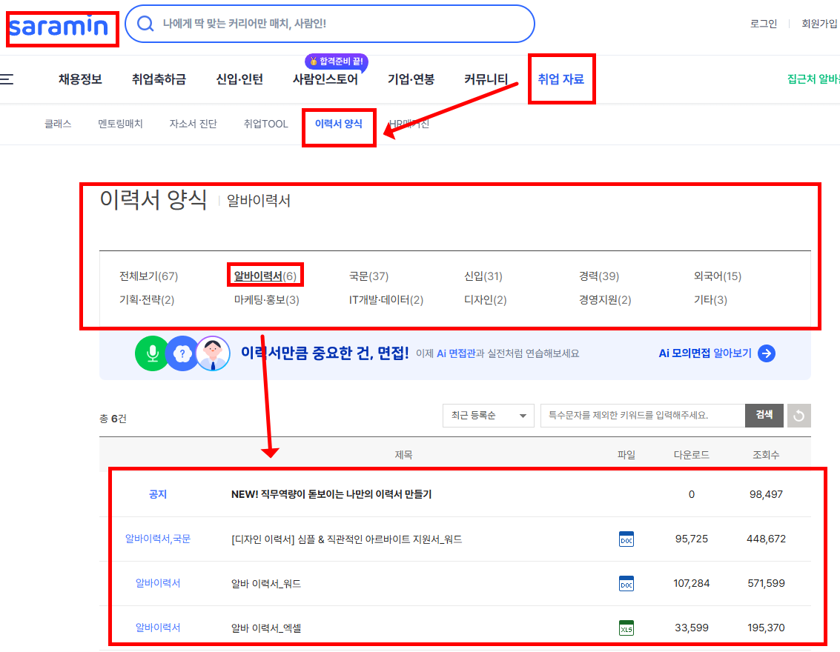Select 마케팅·홍보(3) category
The height and width of the screenshot is (652, 840).
[x=267, y=300]
